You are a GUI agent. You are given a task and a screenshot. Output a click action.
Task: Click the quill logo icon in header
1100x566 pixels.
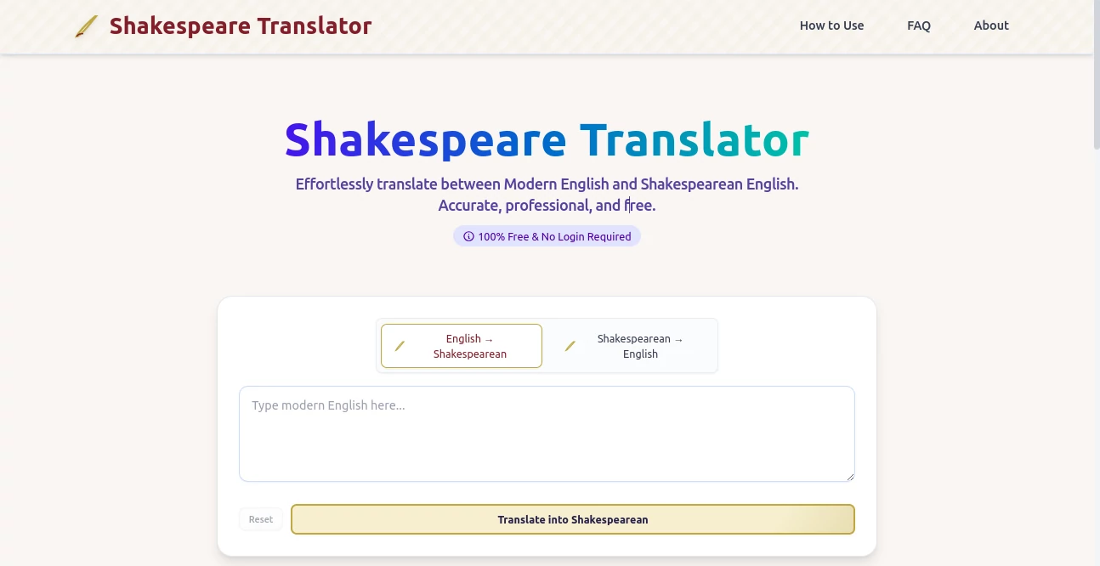[x=86, y=26]
